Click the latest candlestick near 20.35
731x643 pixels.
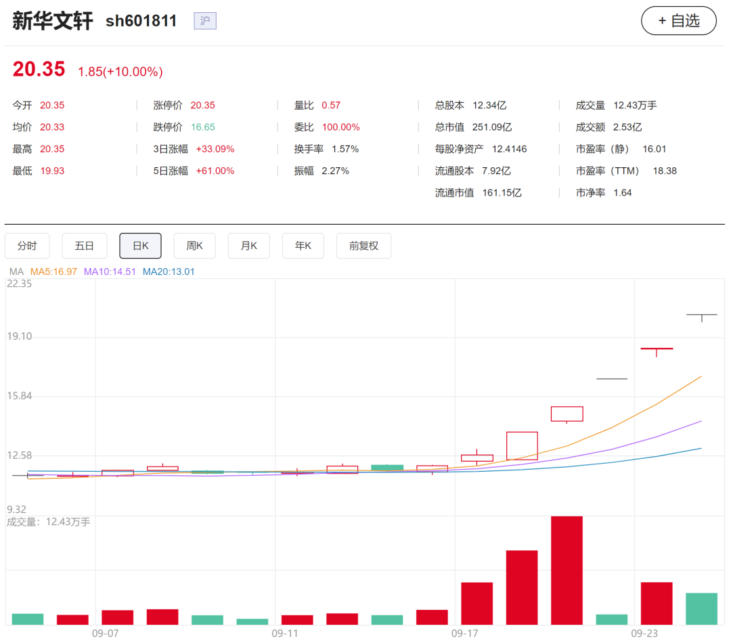tap(702, 317)
